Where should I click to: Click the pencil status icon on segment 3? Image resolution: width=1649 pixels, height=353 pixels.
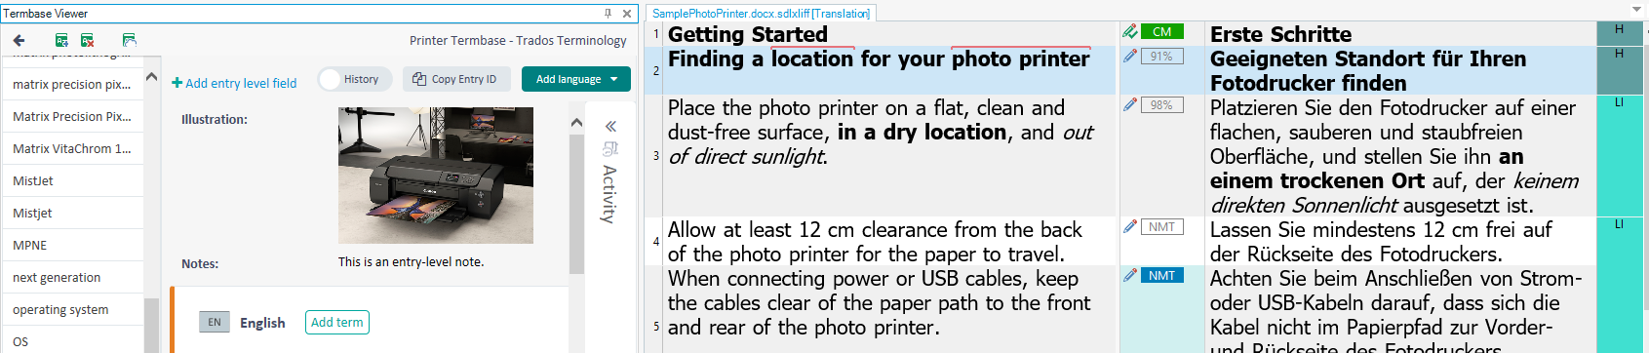1130,104
